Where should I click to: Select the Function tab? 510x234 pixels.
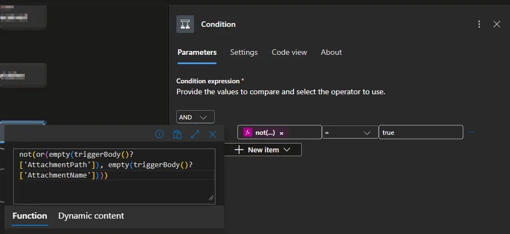coord(30,215)
